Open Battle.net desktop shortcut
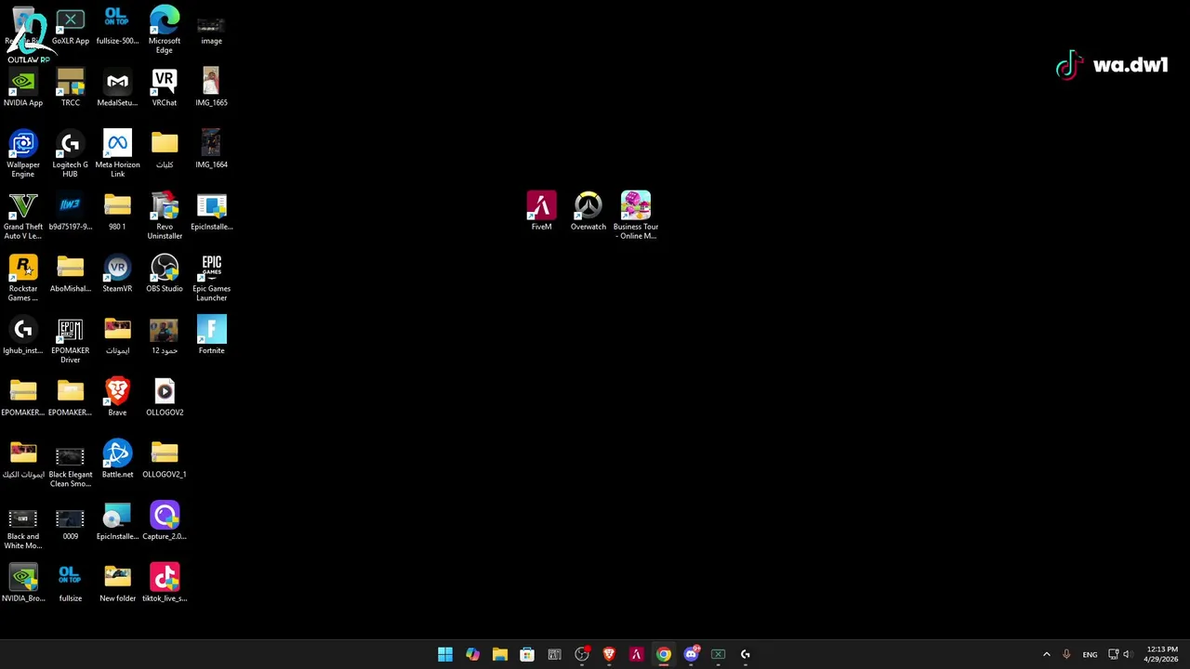Screen dimensions: 1190x669 117,460
